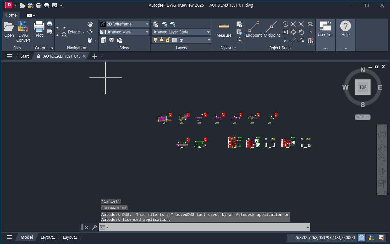390x244 pixels.
Task: Select the 3D box view icon in View panel
Action: click(103, 40)
